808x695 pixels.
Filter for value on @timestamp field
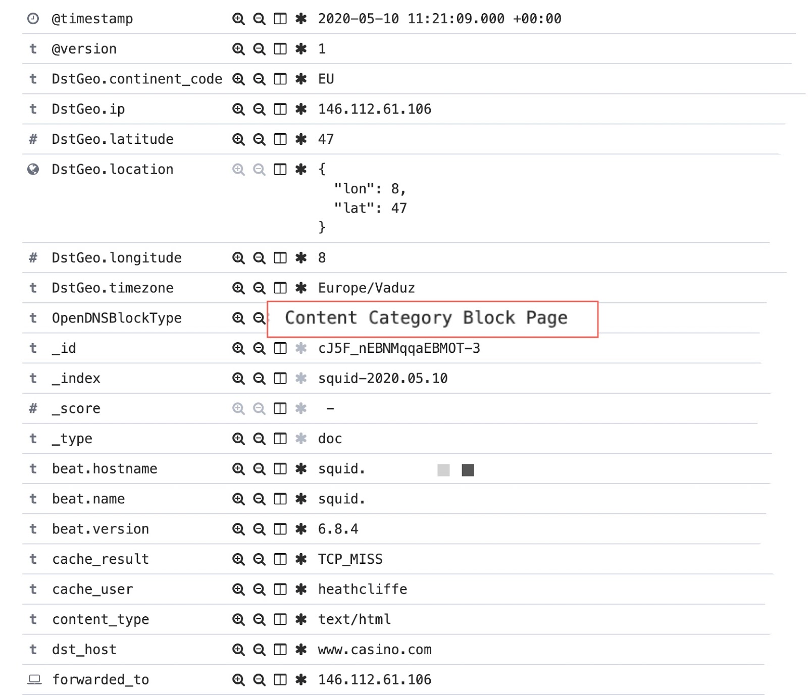point(239,19)
